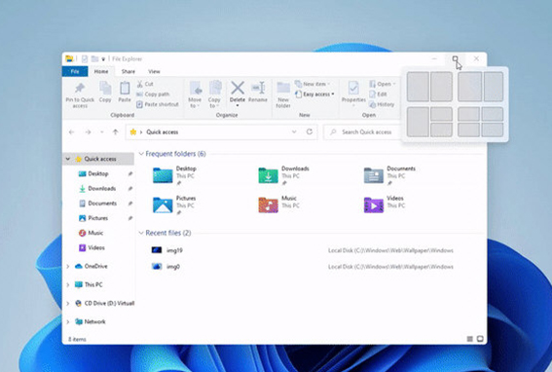Open the Videos folder tile
The width and height of the screenshot is (552, 372).
click(x=385, y=205)
